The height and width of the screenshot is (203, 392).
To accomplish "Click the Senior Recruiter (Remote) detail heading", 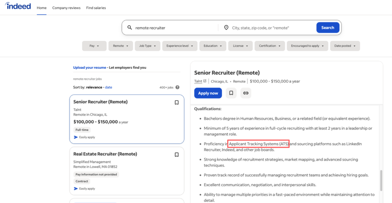I will [x=227, y=73].
